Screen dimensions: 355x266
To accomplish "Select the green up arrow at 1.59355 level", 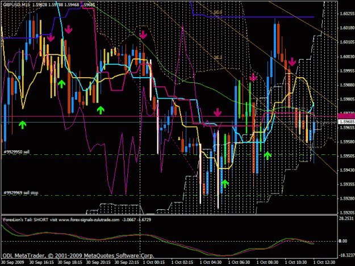I will [x=224, y=184].
